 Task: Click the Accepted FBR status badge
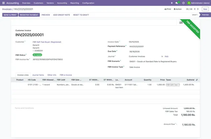[x=37, y=55]
